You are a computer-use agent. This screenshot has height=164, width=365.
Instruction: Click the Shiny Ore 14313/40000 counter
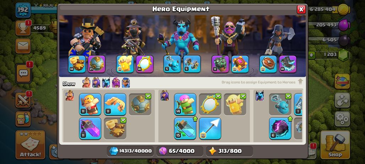click(x=131, y=151)
